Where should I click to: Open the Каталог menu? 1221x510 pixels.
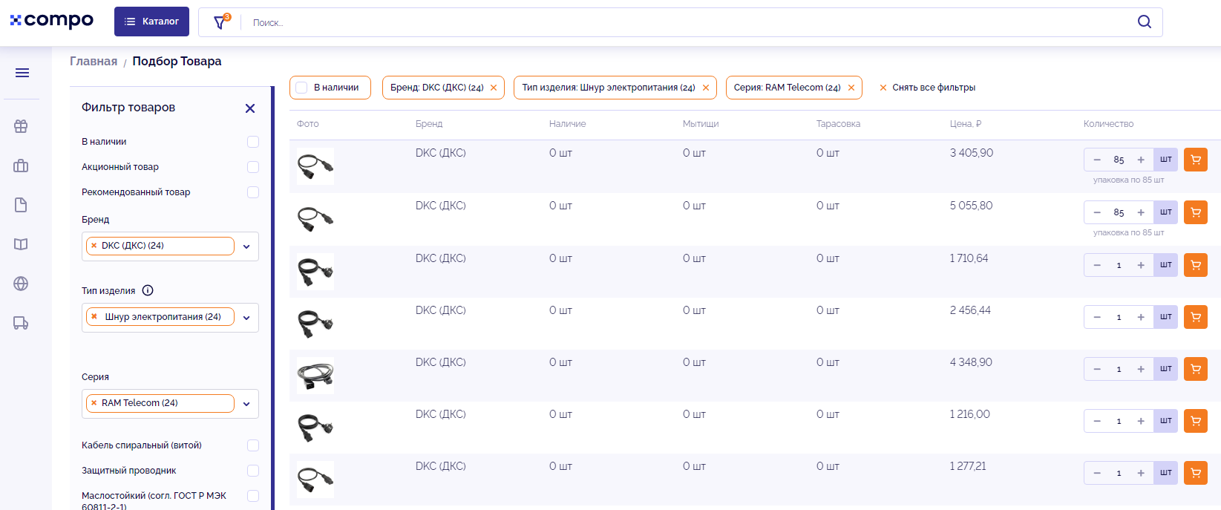pyautogui.click(x=151, y=22)
